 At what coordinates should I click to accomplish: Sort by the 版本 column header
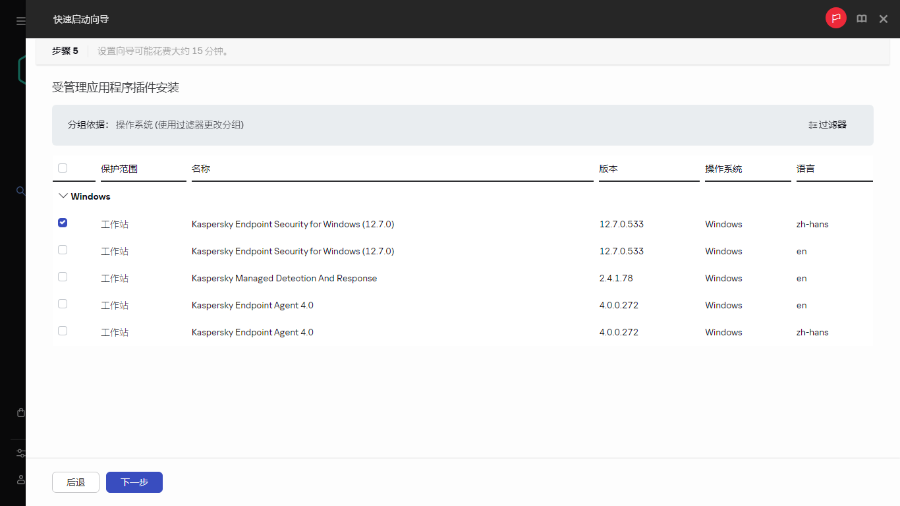pyautogui.click(x=608, y=169)
